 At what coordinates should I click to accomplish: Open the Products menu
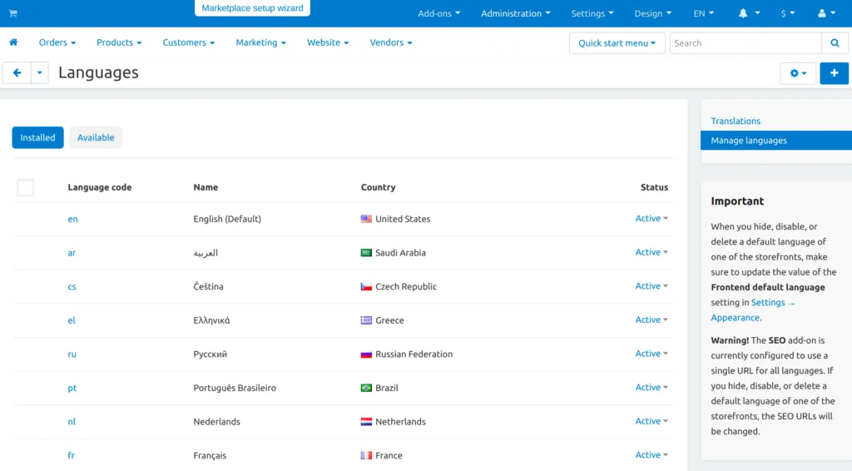coord(119,42)
